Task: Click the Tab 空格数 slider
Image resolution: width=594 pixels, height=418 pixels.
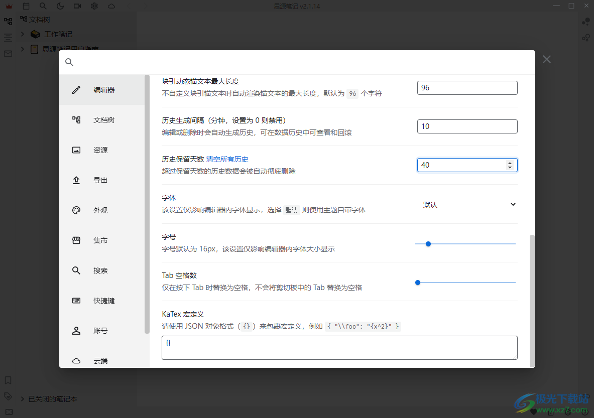Action: [x=465, y=283]
